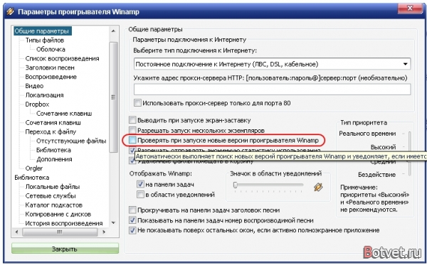
Task: Select 'Переход к файлу' tree item
Action: [x=51, y=132]
